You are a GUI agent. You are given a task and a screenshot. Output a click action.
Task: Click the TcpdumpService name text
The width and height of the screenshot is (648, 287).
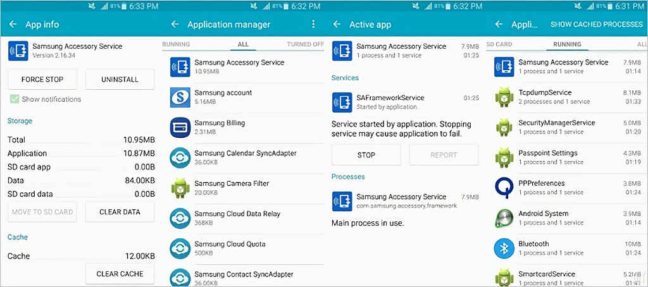click(545, 92)
